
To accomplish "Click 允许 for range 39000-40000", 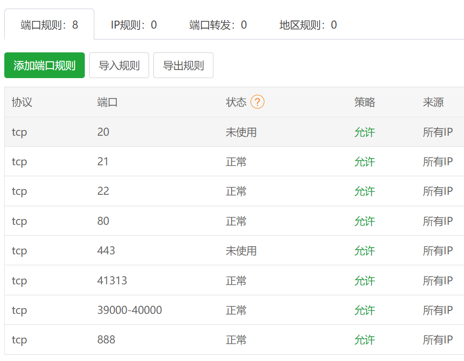I will pos(364,310).
